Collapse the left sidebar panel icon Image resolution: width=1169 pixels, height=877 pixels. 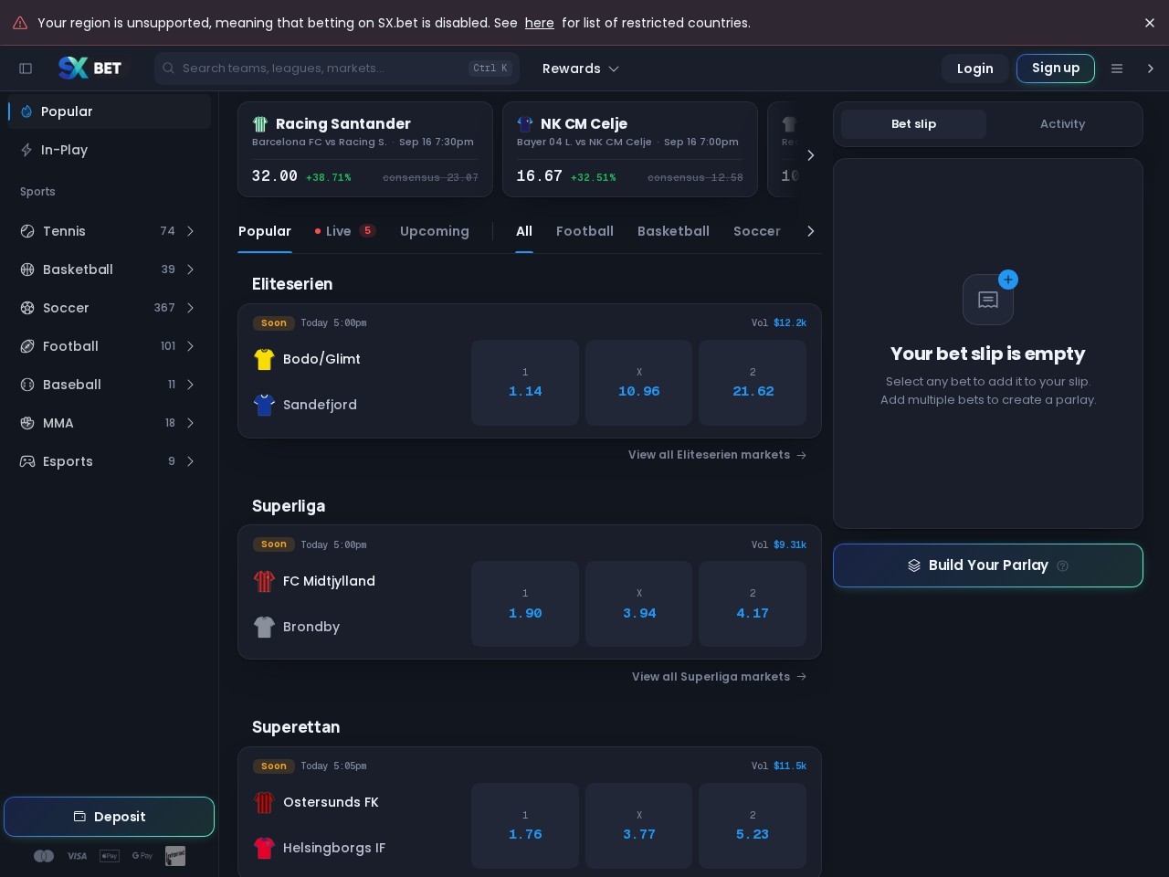(26, 69)
